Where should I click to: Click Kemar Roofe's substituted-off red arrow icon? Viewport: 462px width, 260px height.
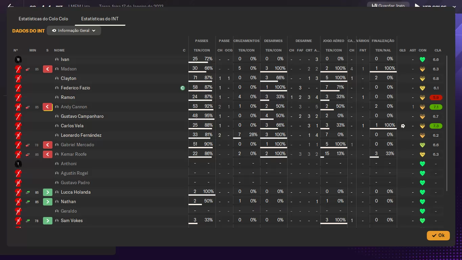tap(48, 154)
